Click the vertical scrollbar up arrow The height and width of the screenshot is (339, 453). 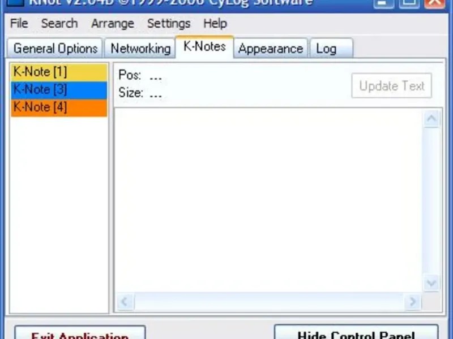(x=431, y=119)
